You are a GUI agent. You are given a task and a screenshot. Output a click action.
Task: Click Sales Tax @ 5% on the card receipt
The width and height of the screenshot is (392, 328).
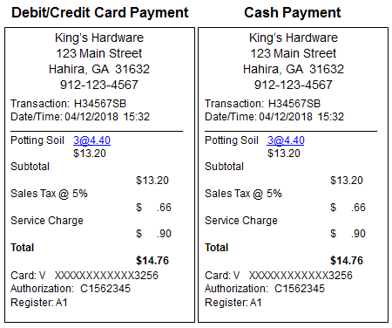click(x=49, y=194)
